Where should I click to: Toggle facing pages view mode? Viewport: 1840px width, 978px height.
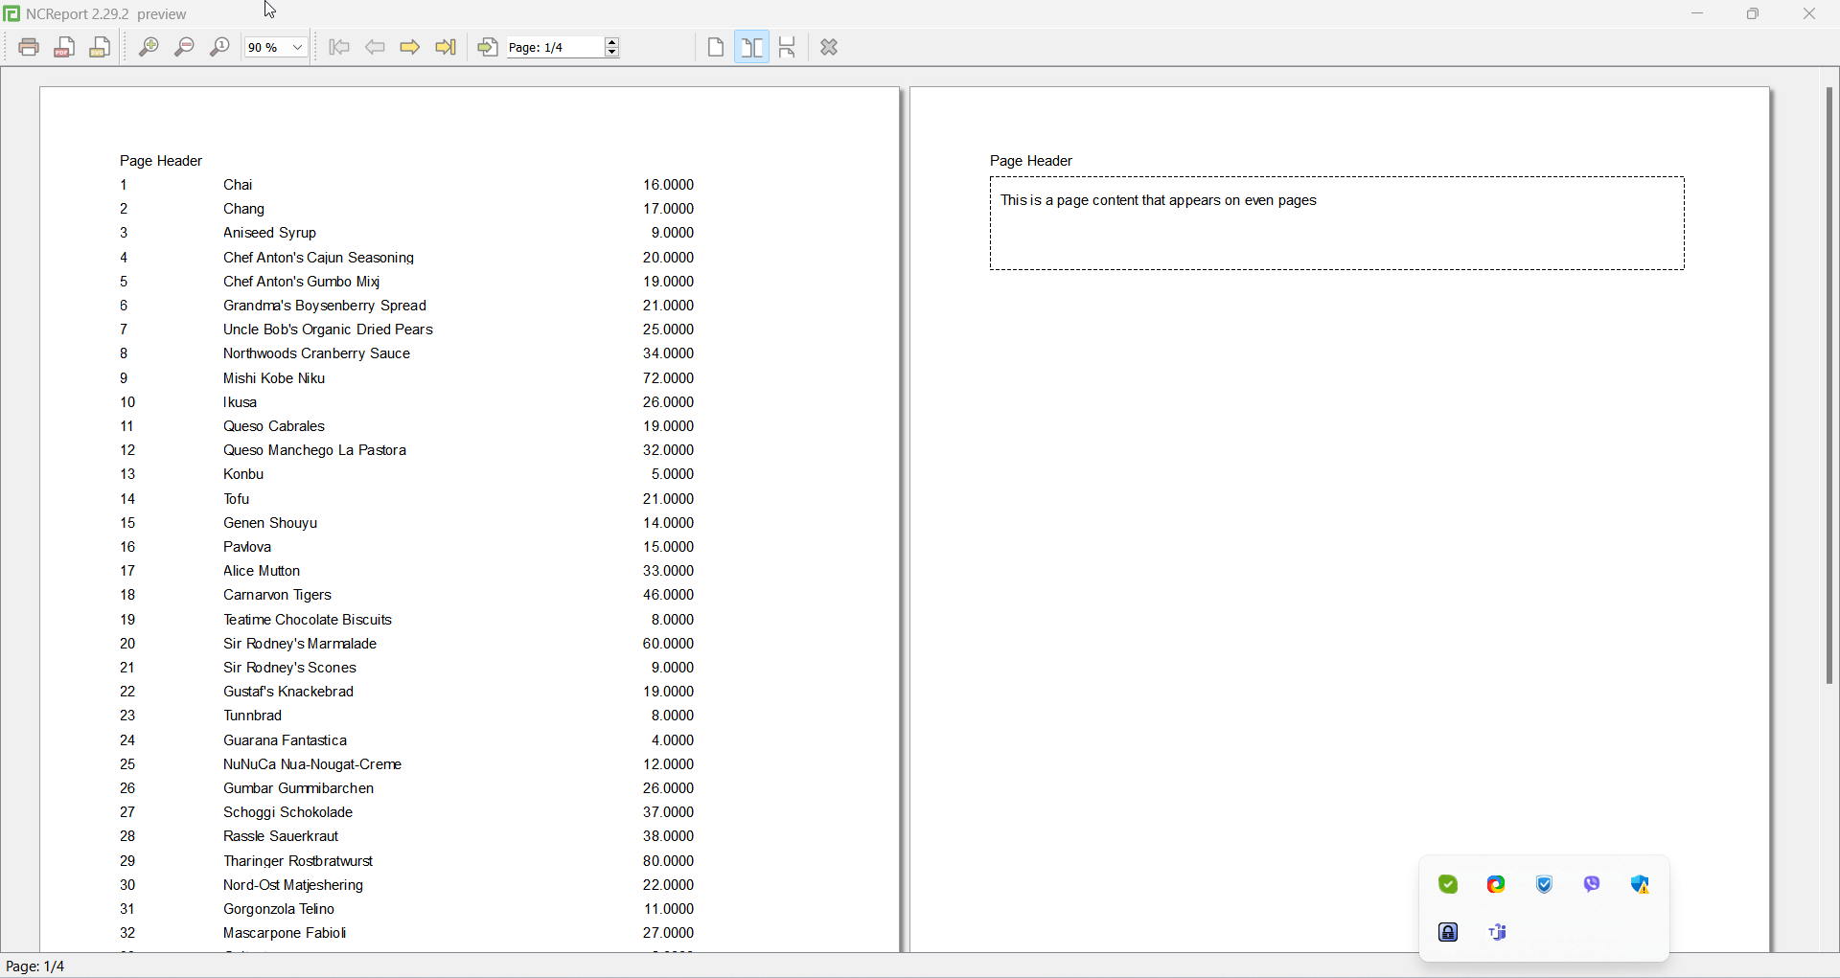pyautogui.click(x=752, y=47)
